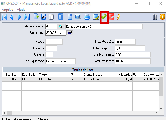Open the search magnifier window icon
Viewport: 166px width, 120px height.
[78, 17]
